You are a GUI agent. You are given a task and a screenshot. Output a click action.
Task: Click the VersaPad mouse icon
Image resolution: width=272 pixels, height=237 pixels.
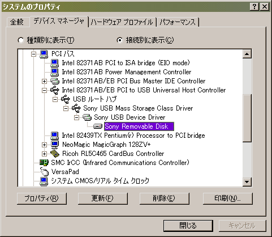pyautogui.click(x=45, y=172)
